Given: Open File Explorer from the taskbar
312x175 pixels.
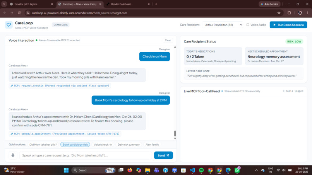Looking at the screenshot, I should [x=147, y=170].
